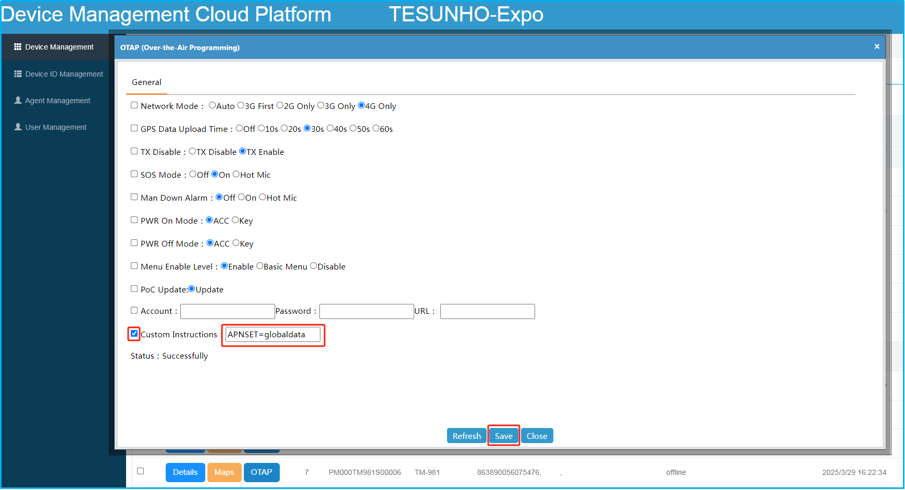Image resolution: width=905 pixels, height=490 pixels.
Task: Select the PM000TM981S00006 row checkbox
Action: point(140,471)
